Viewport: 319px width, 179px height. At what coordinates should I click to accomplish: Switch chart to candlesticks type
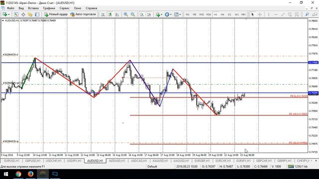pyautogui.click(x=110, y=14)
